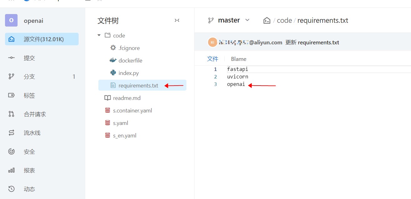The width and height of the screenshot is (411, 199).
Task: Open index.py from the file tree
Action: pos(128,73)
